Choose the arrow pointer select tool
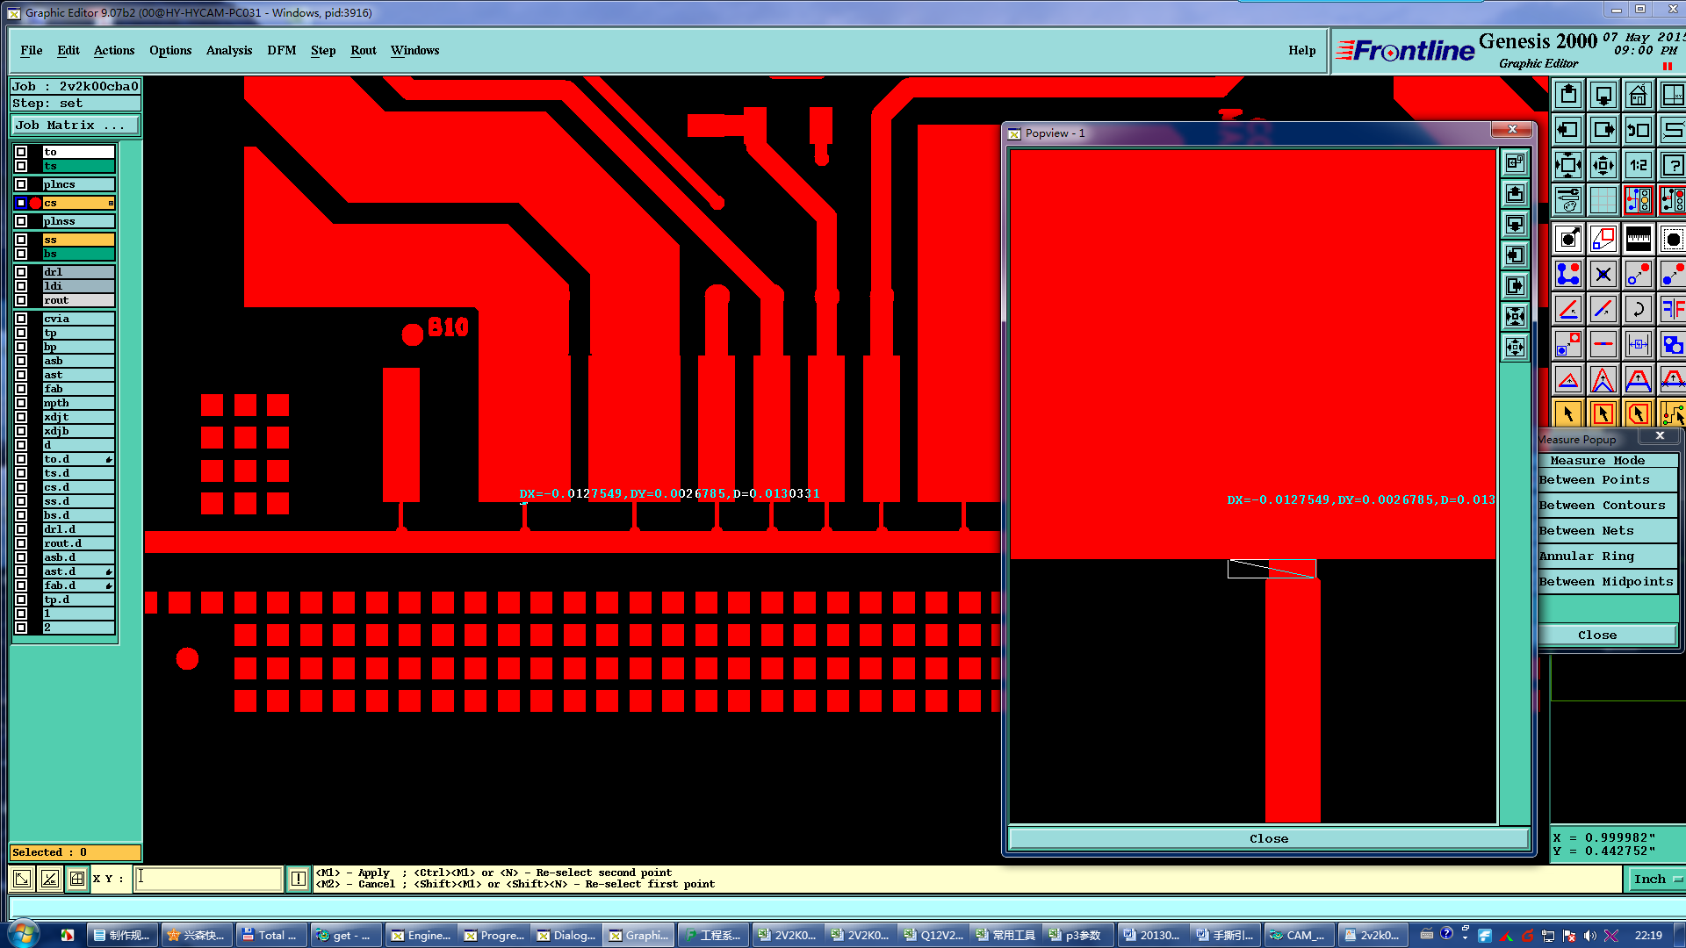The width and height of the screenshot is (1686, 948). [x=1567, y=414]
